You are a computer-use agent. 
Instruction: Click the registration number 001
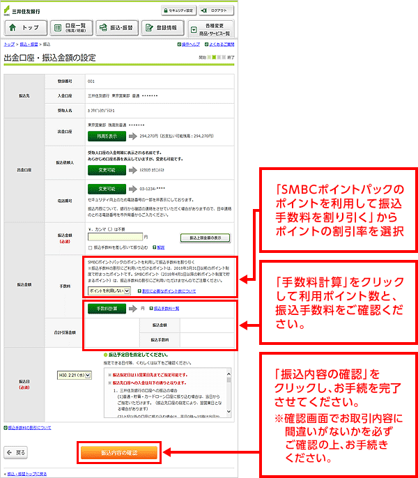(x=91, y=82)
